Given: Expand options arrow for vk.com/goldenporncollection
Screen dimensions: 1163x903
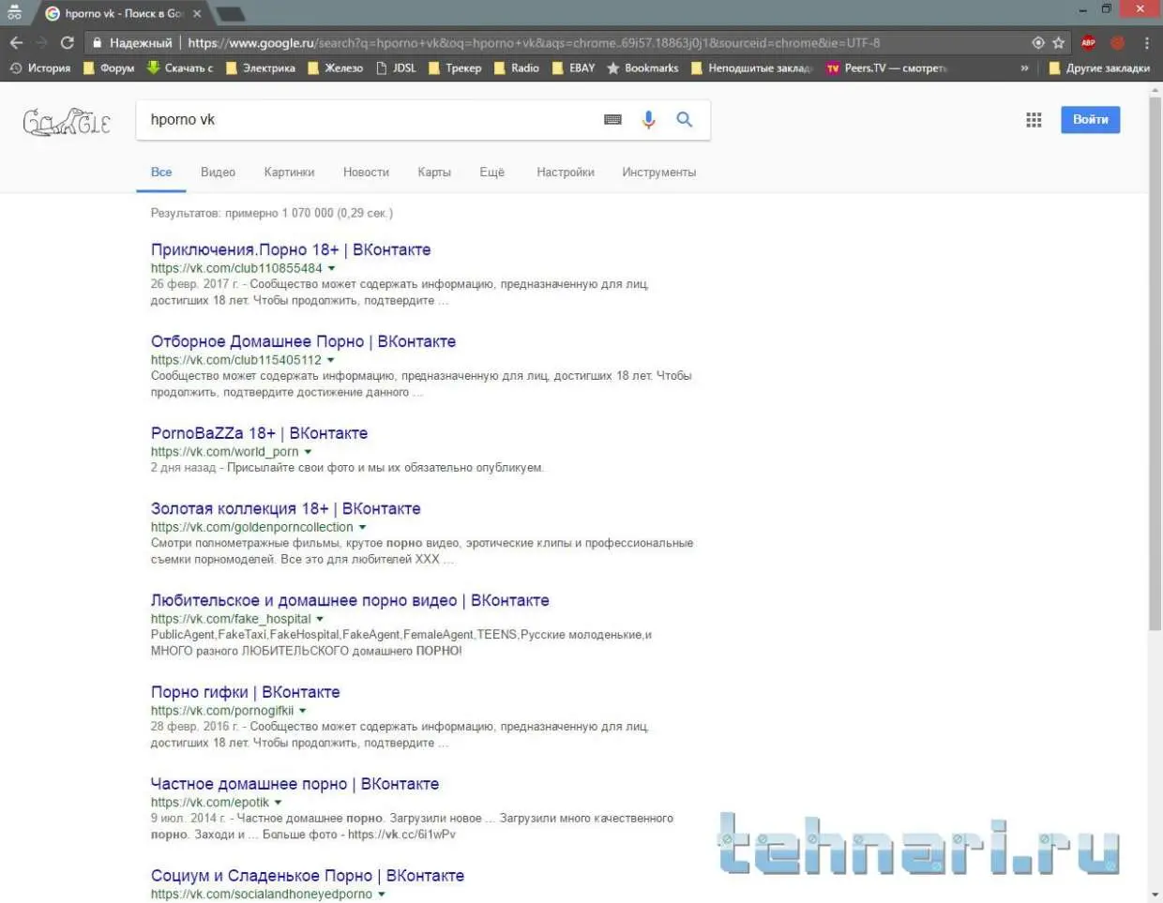Looking at the screenshot, I should pos(362,528).
